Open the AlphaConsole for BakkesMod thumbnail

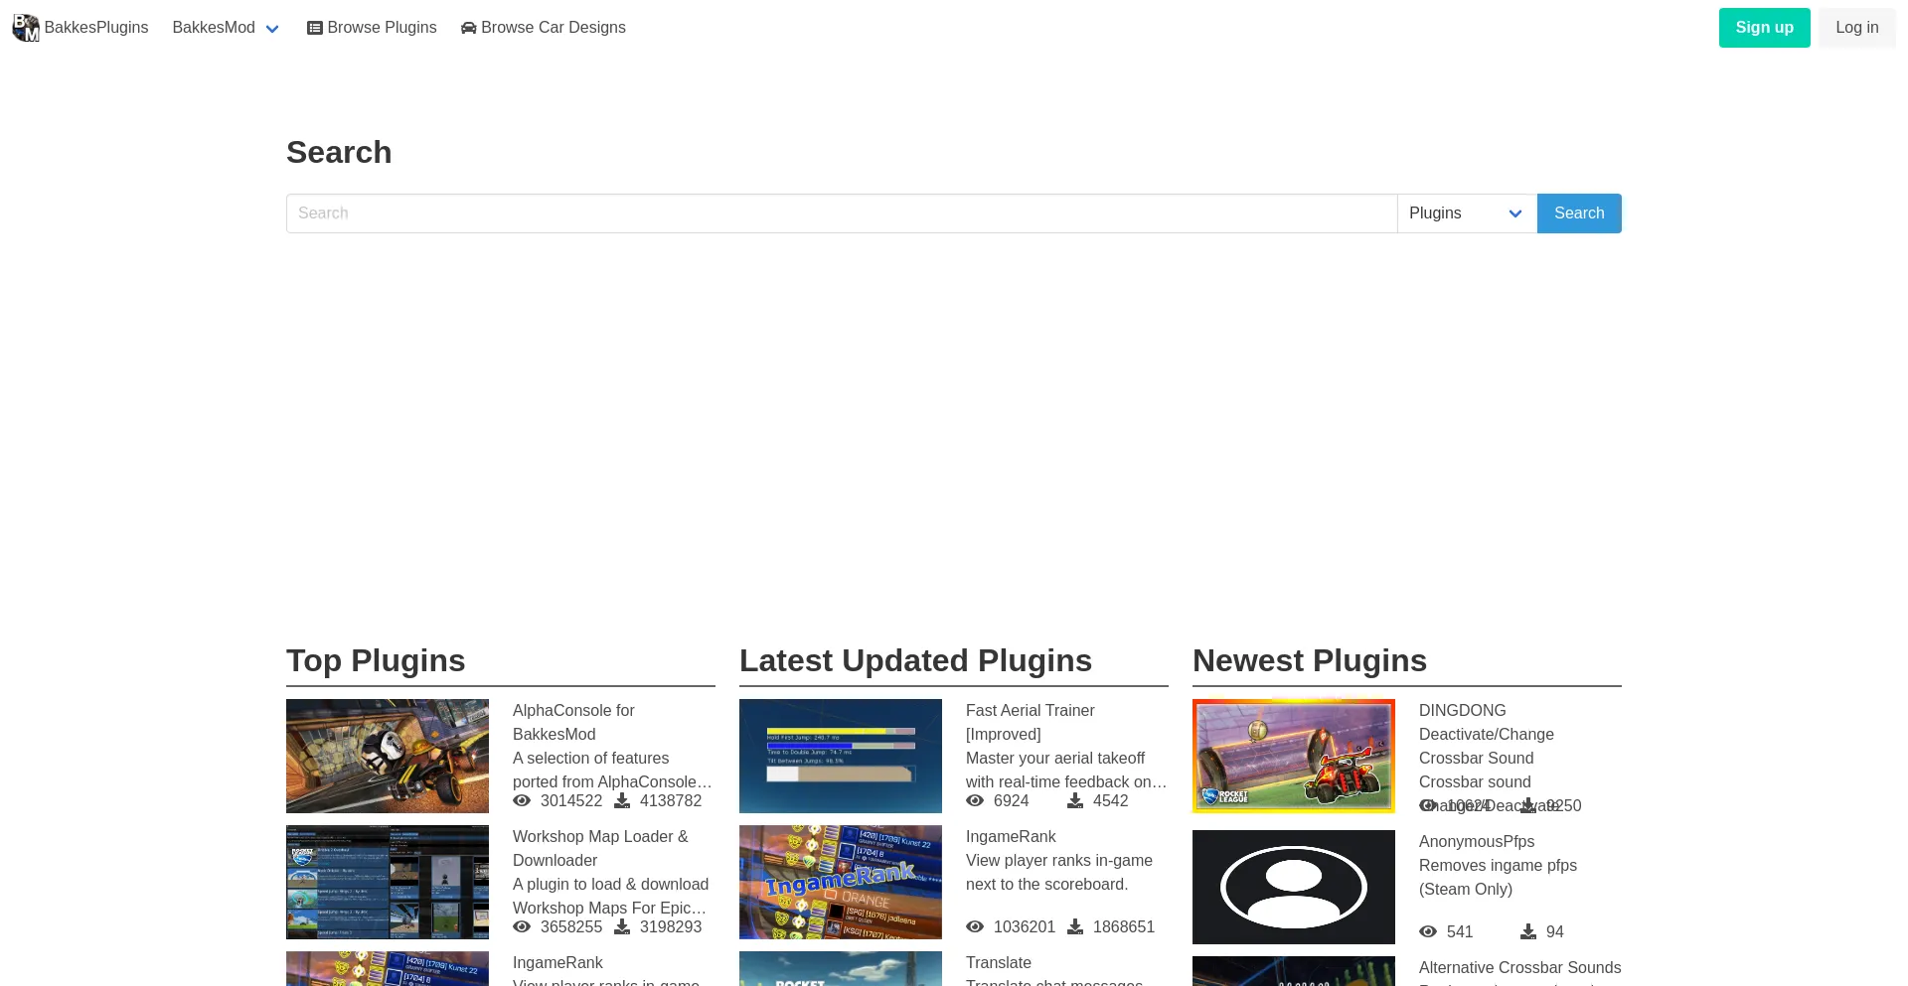point(388,756)
